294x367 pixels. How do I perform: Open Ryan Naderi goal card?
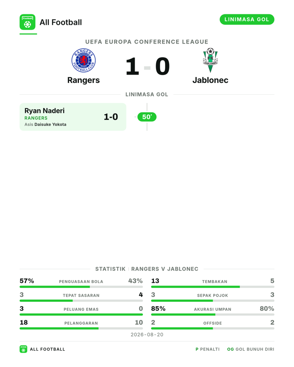(73, 117)
